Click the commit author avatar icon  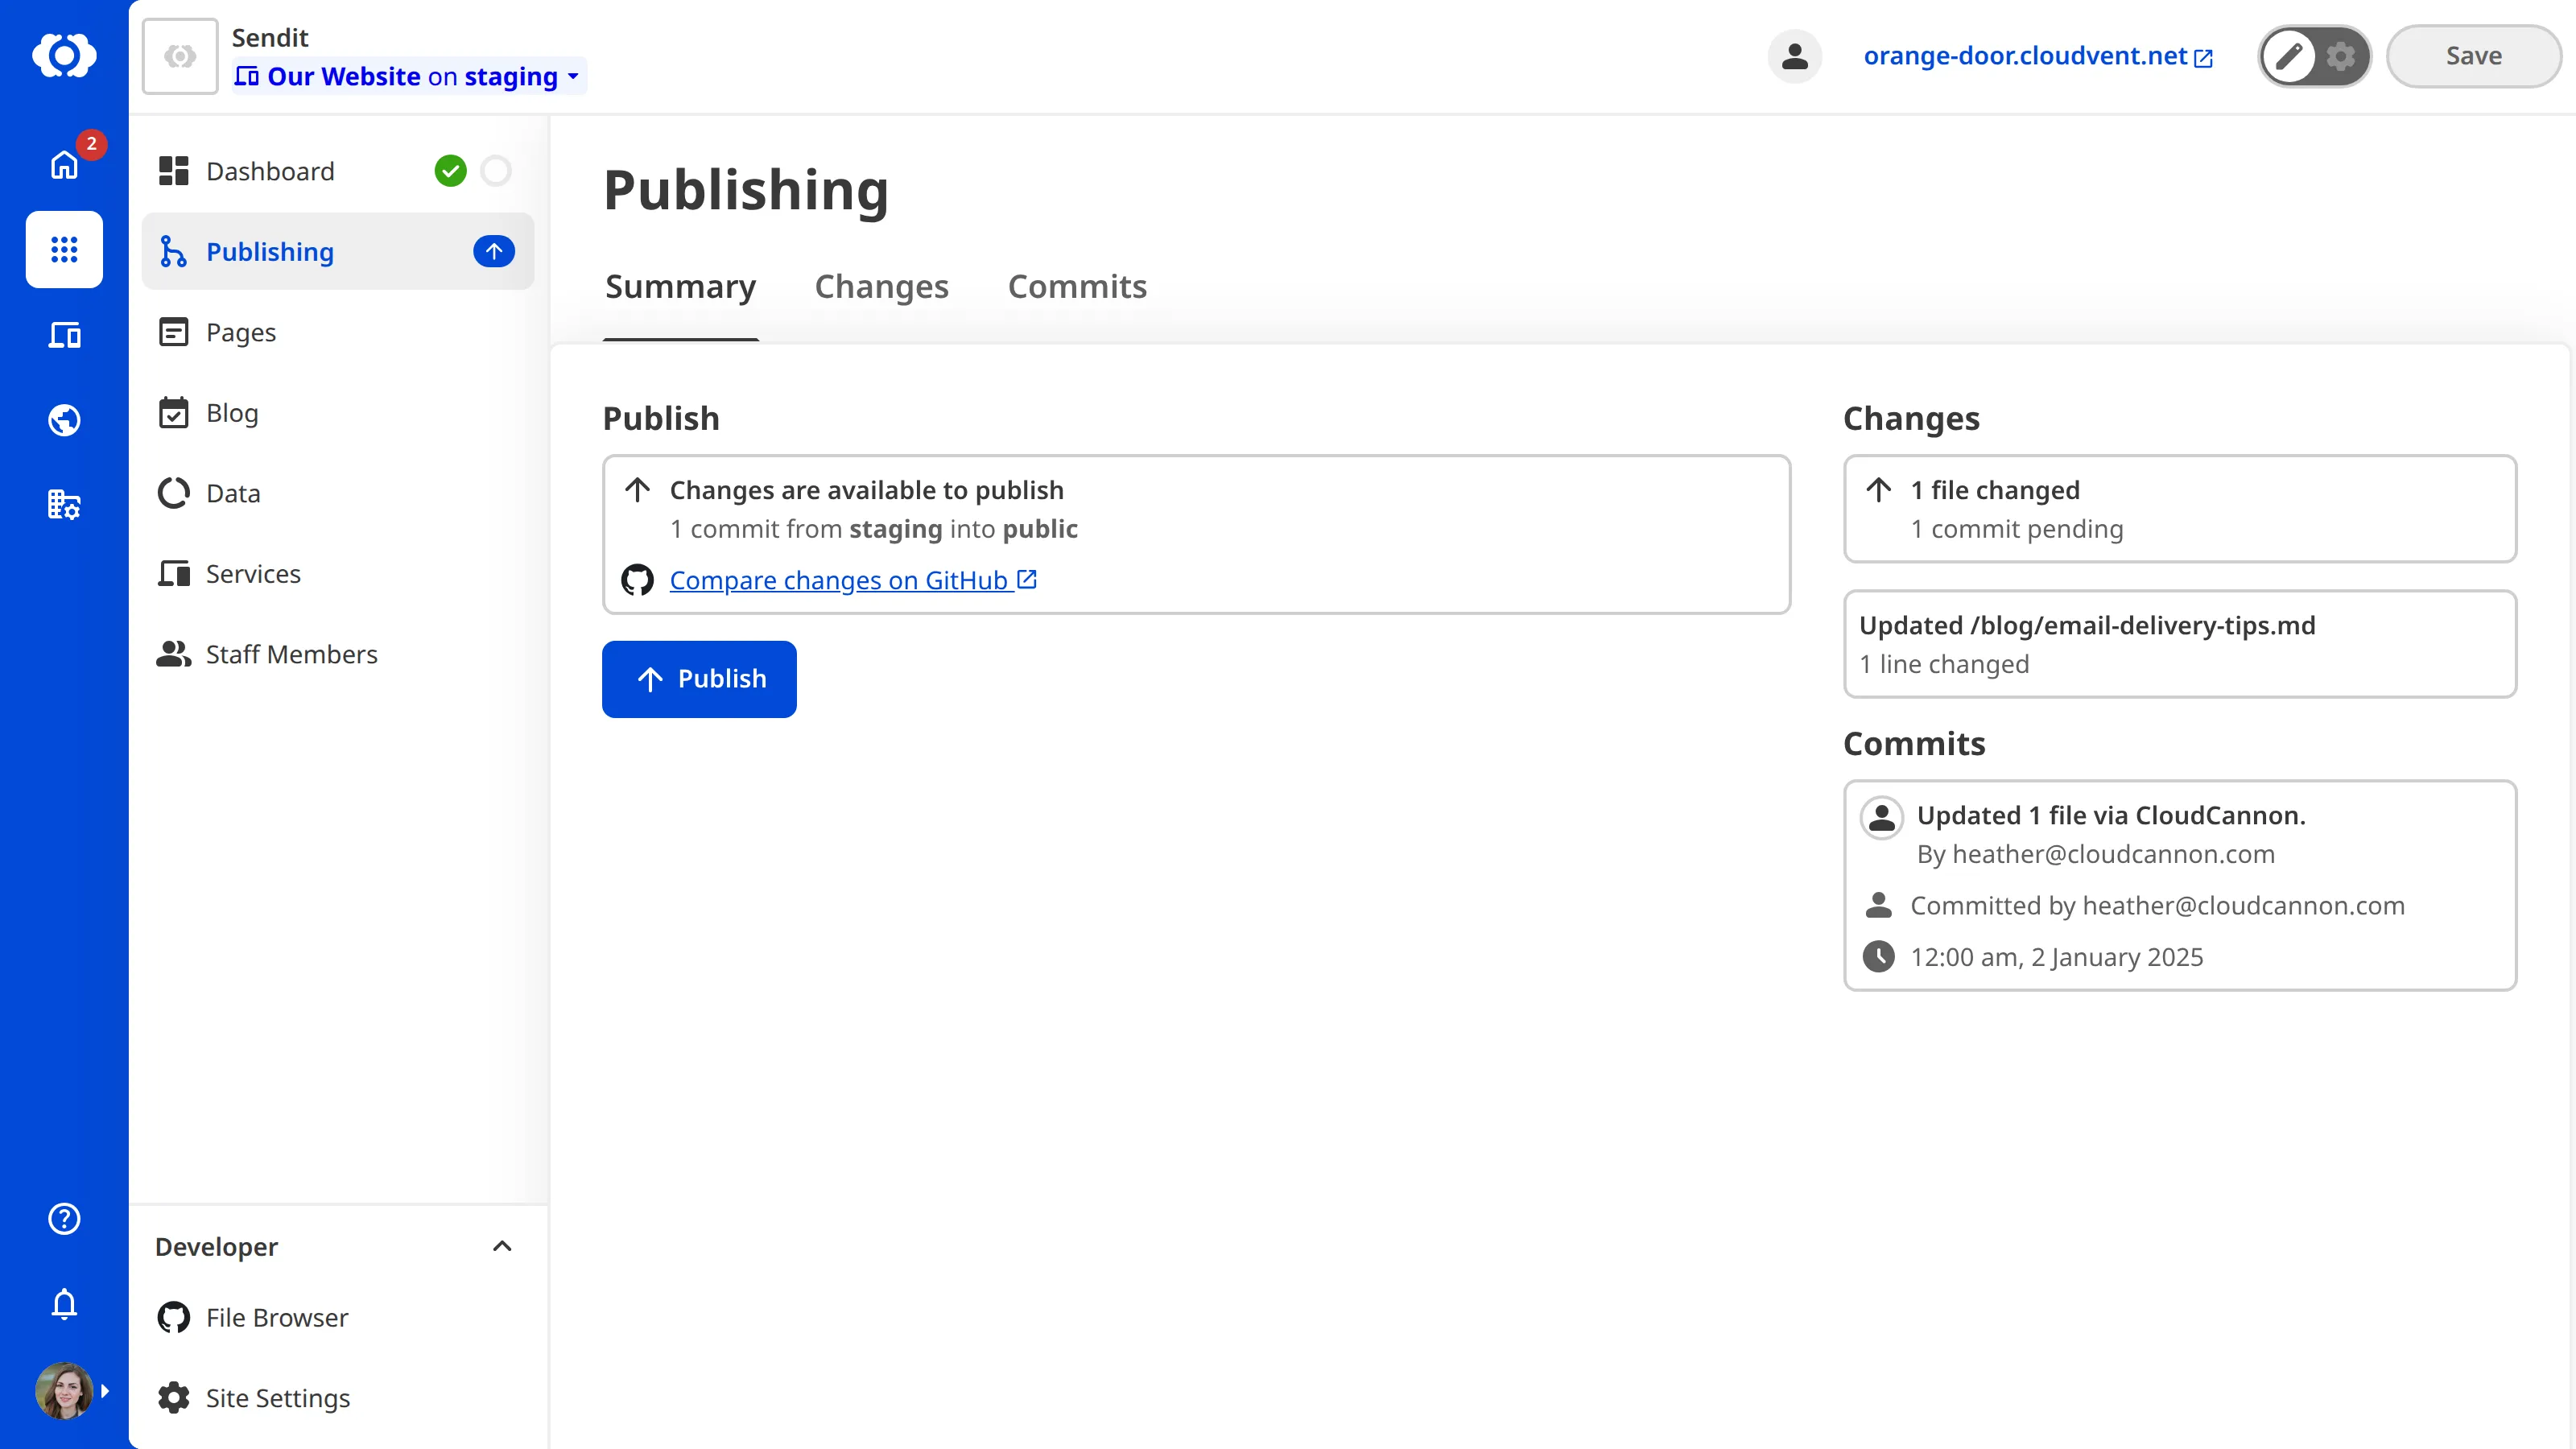[1881, 817]
